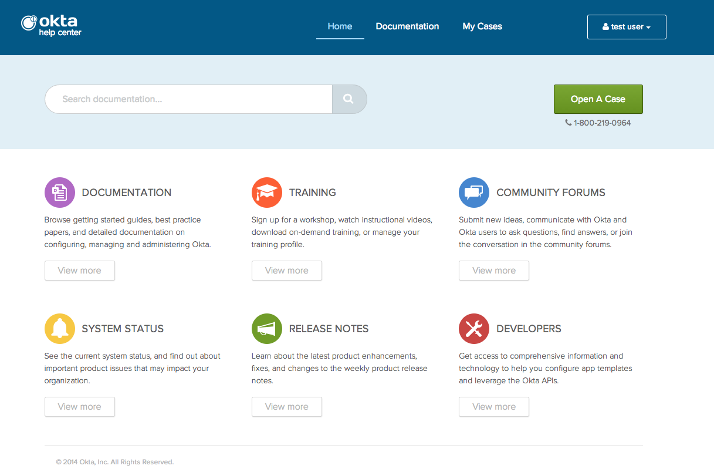714x469 pixels.
Task: Go to the Home tab
Action: pos(340,26)
